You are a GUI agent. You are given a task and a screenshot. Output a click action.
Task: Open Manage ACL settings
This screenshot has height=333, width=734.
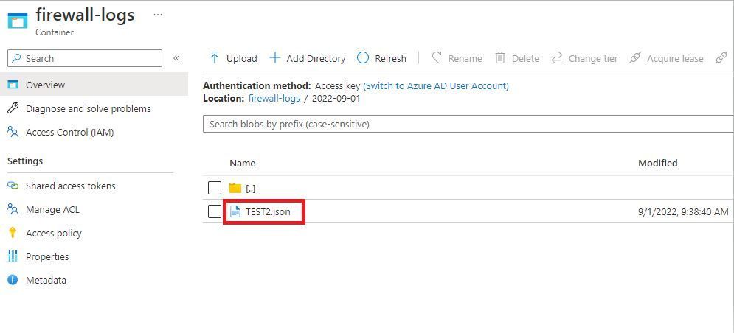52,209
